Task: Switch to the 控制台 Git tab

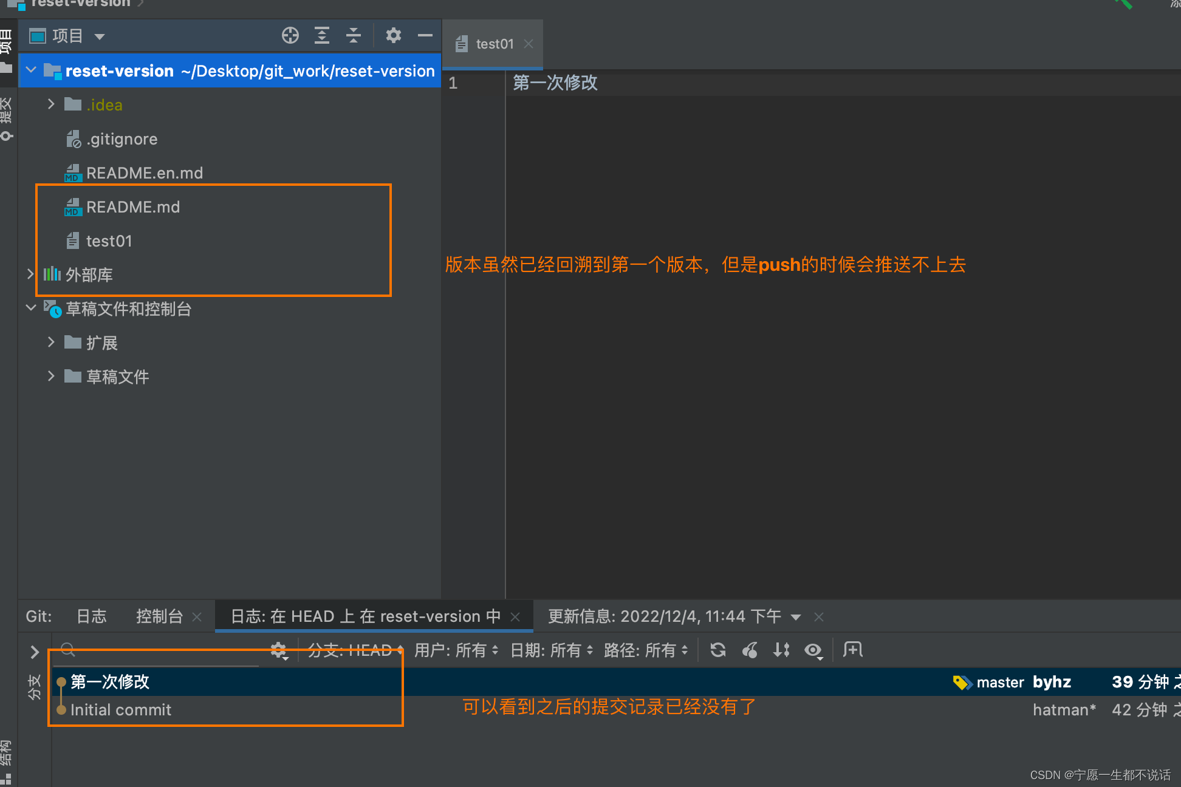Action: (159, 616)
